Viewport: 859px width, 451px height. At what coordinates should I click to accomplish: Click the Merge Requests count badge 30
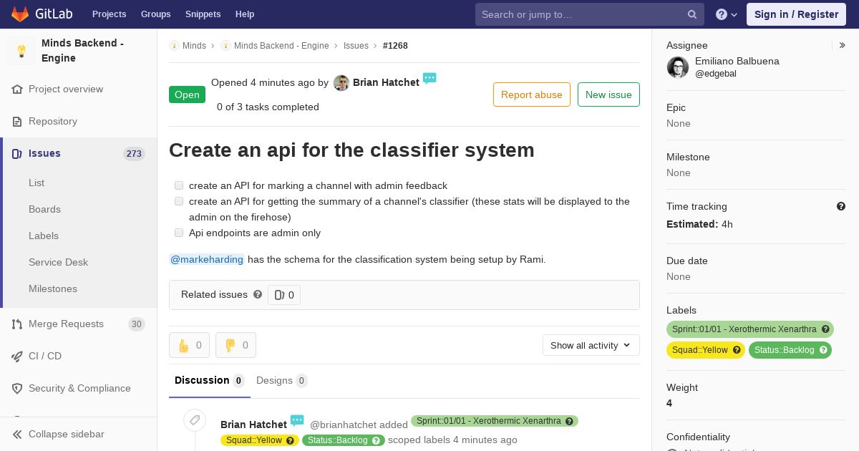136,324
